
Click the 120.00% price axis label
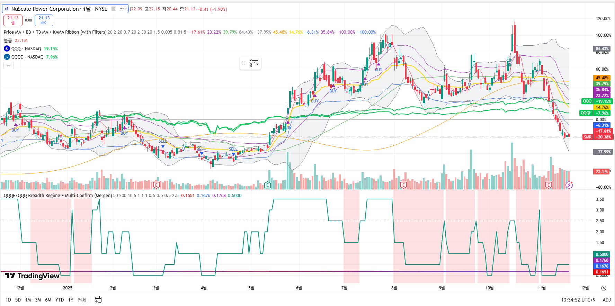603,19
